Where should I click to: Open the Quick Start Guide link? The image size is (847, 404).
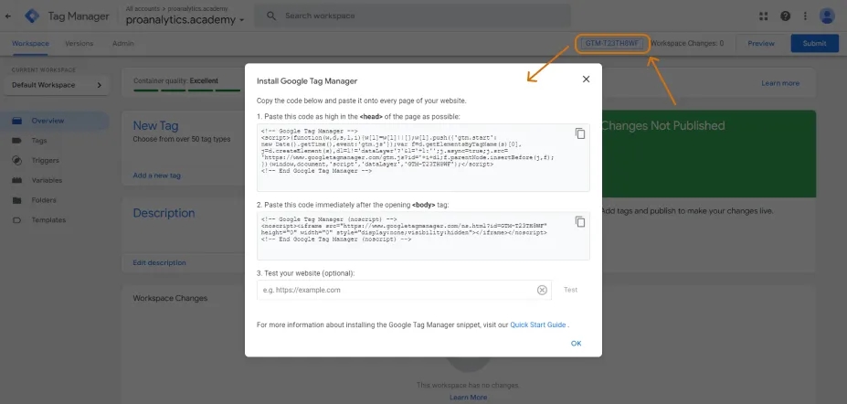click(x=538, y=324)
